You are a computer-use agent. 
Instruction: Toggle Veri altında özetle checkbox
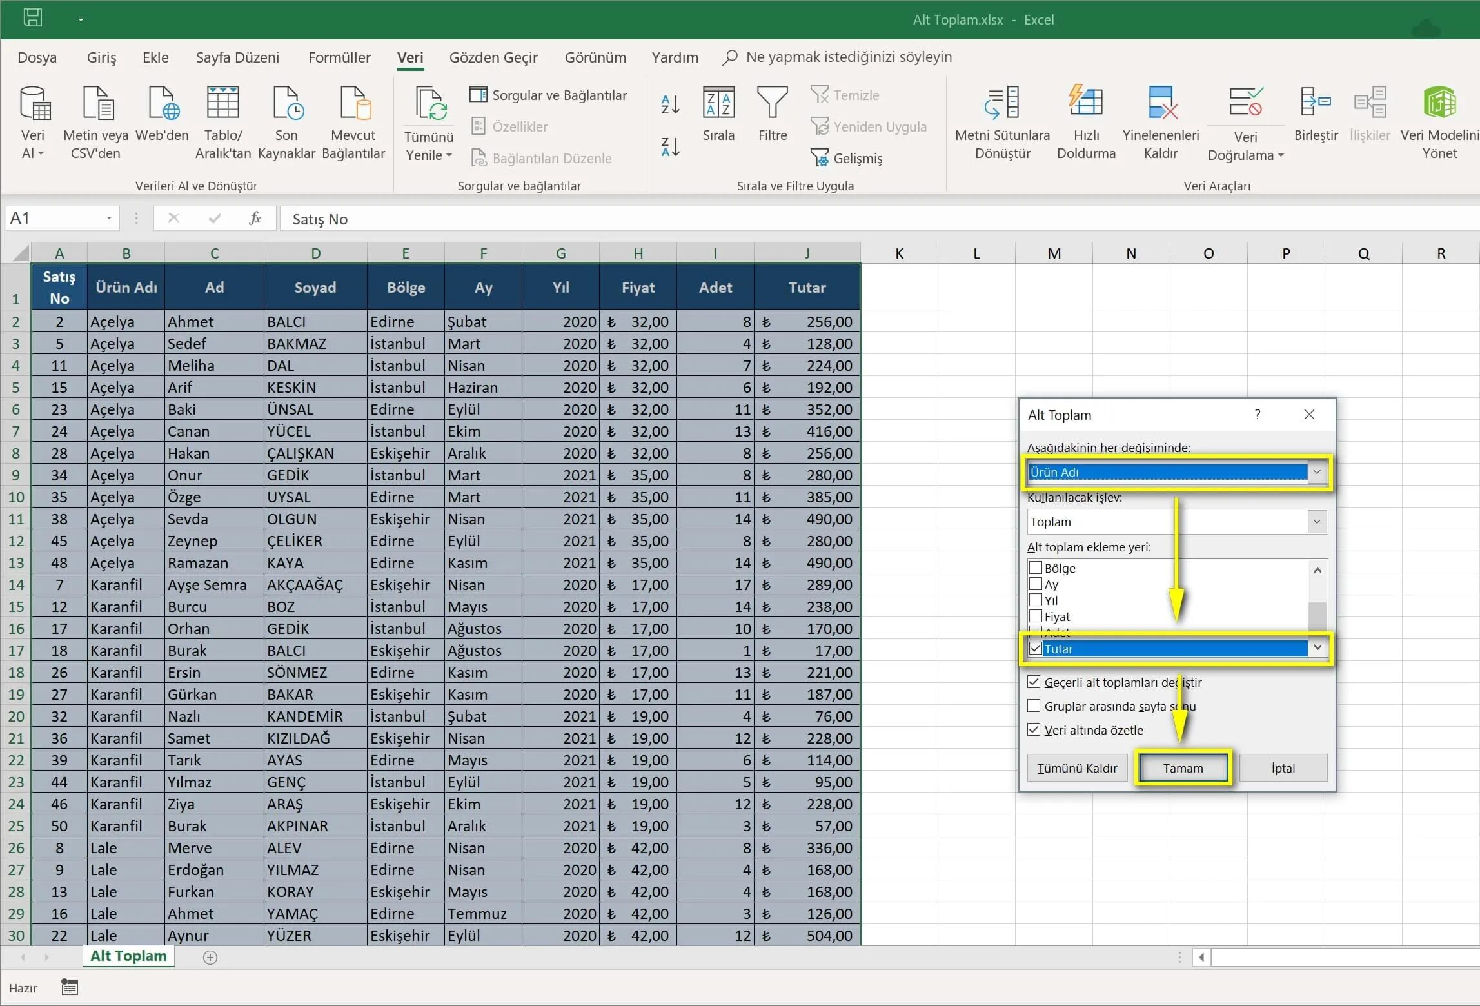(x=1034, y=729)
